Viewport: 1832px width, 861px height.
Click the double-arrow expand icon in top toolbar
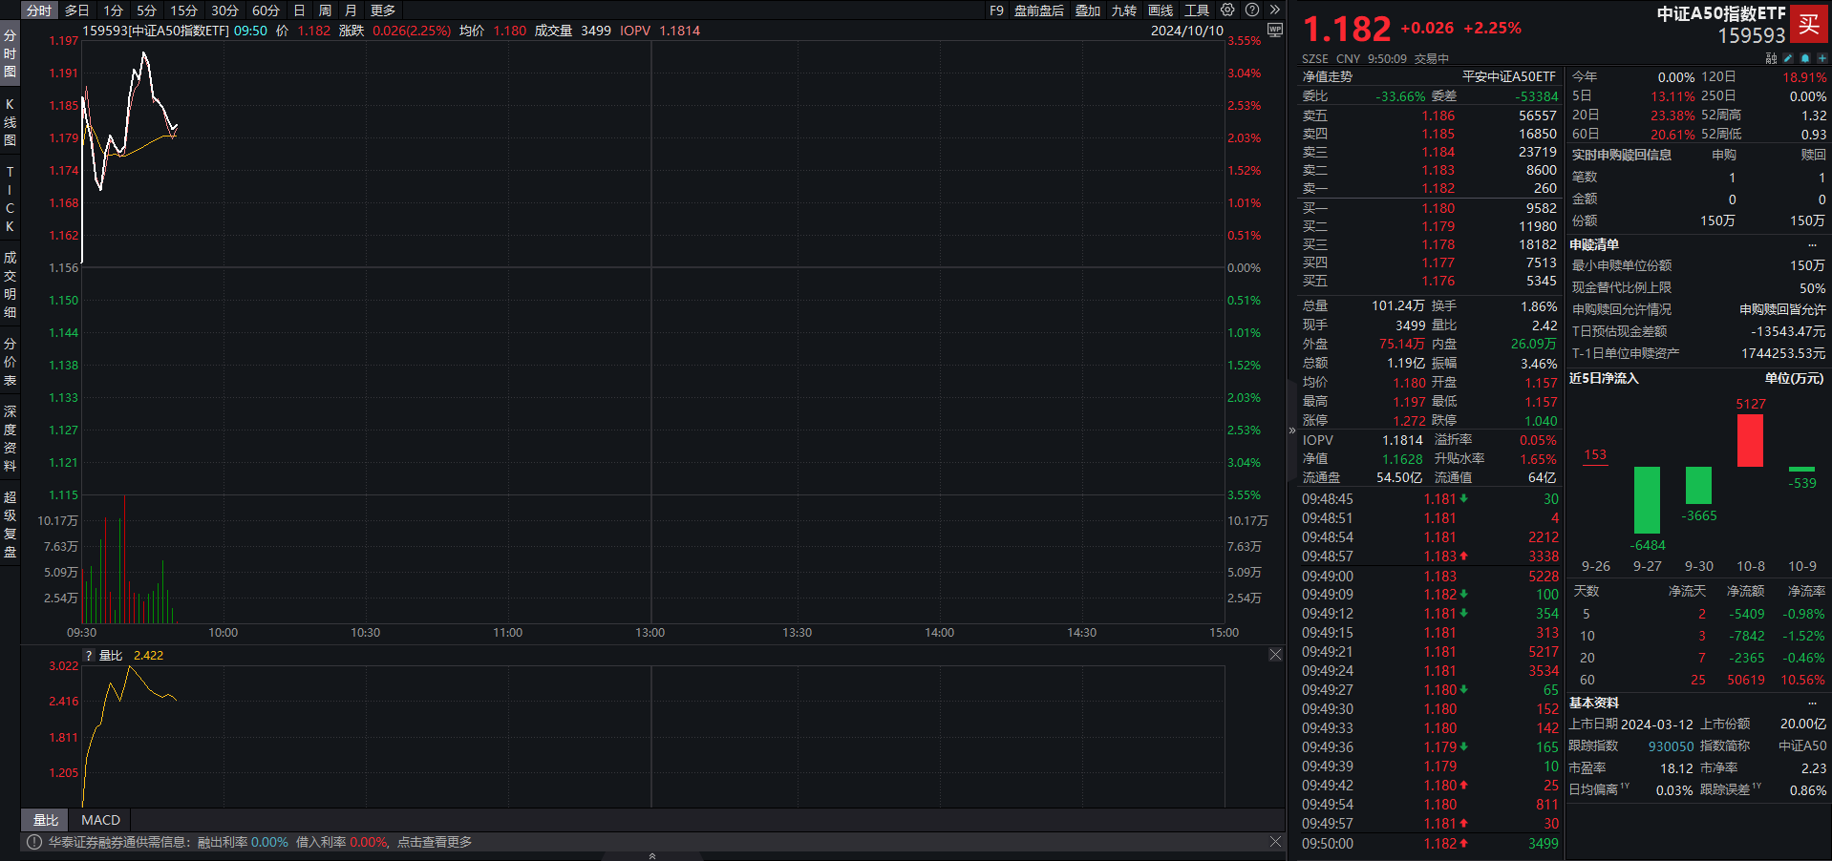(x=1274, y=10)
